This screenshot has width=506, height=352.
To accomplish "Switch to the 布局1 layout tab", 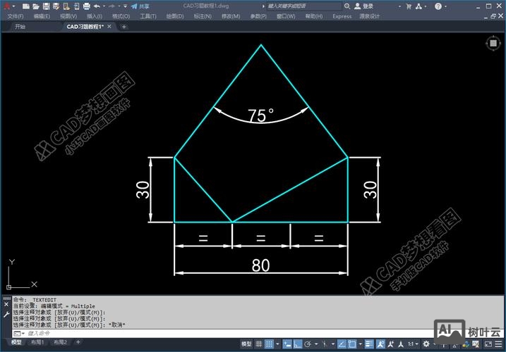I will 37,343.
